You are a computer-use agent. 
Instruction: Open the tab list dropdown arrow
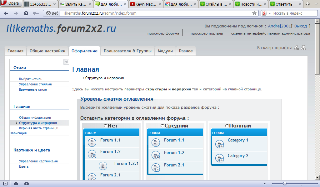coord(316,4)
